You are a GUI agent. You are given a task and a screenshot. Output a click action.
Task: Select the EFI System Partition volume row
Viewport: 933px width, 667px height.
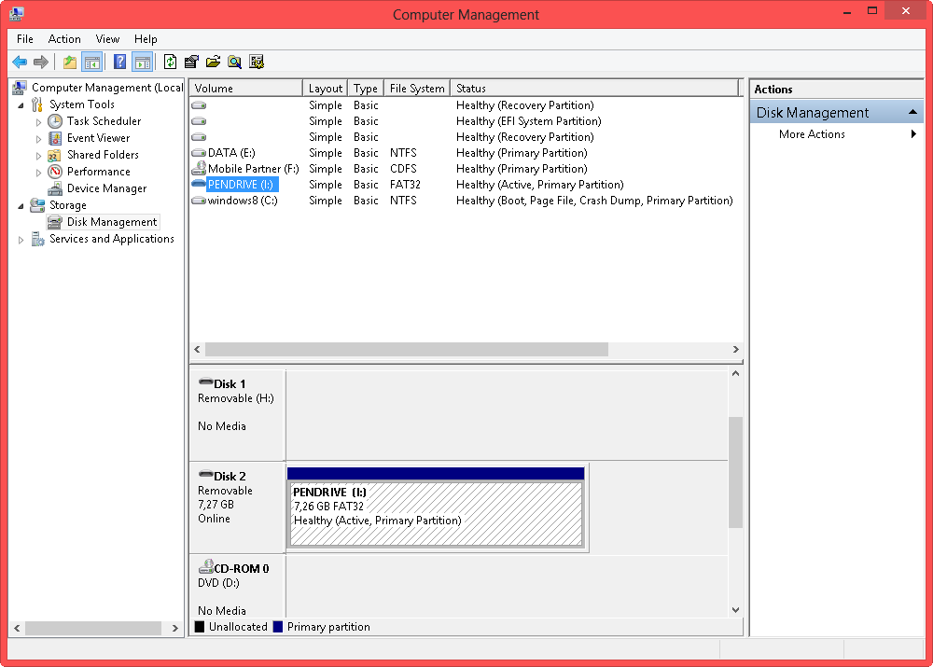coord(463,121)
